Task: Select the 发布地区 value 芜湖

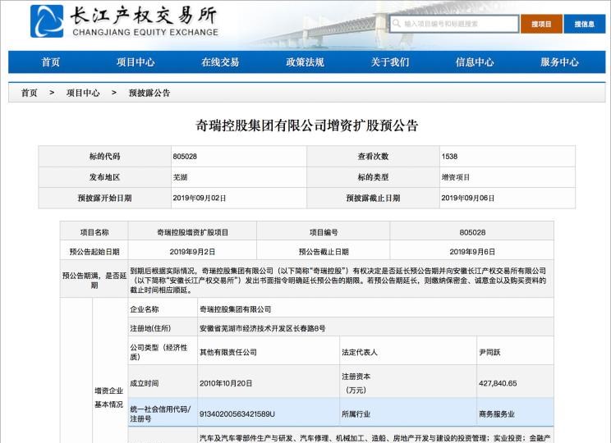Action: point(180,177)
